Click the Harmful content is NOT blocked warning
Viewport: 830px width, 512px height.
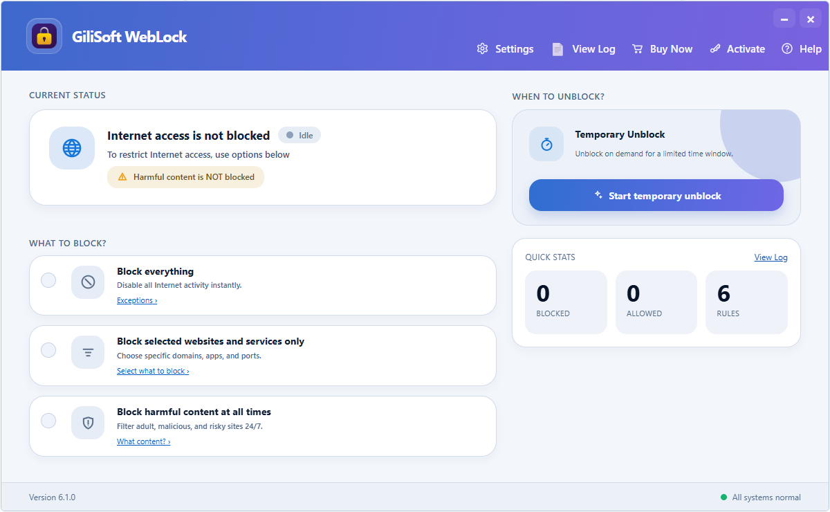185,177
